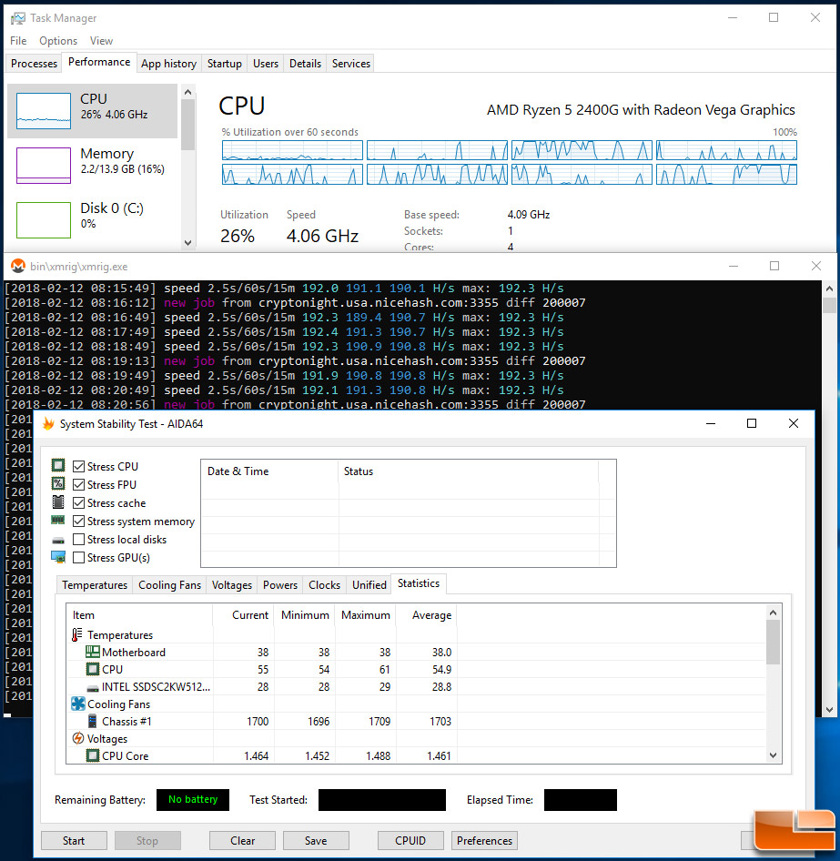
Task: Click the Status column header in AIDA64 log
Action: coord(469,471)
